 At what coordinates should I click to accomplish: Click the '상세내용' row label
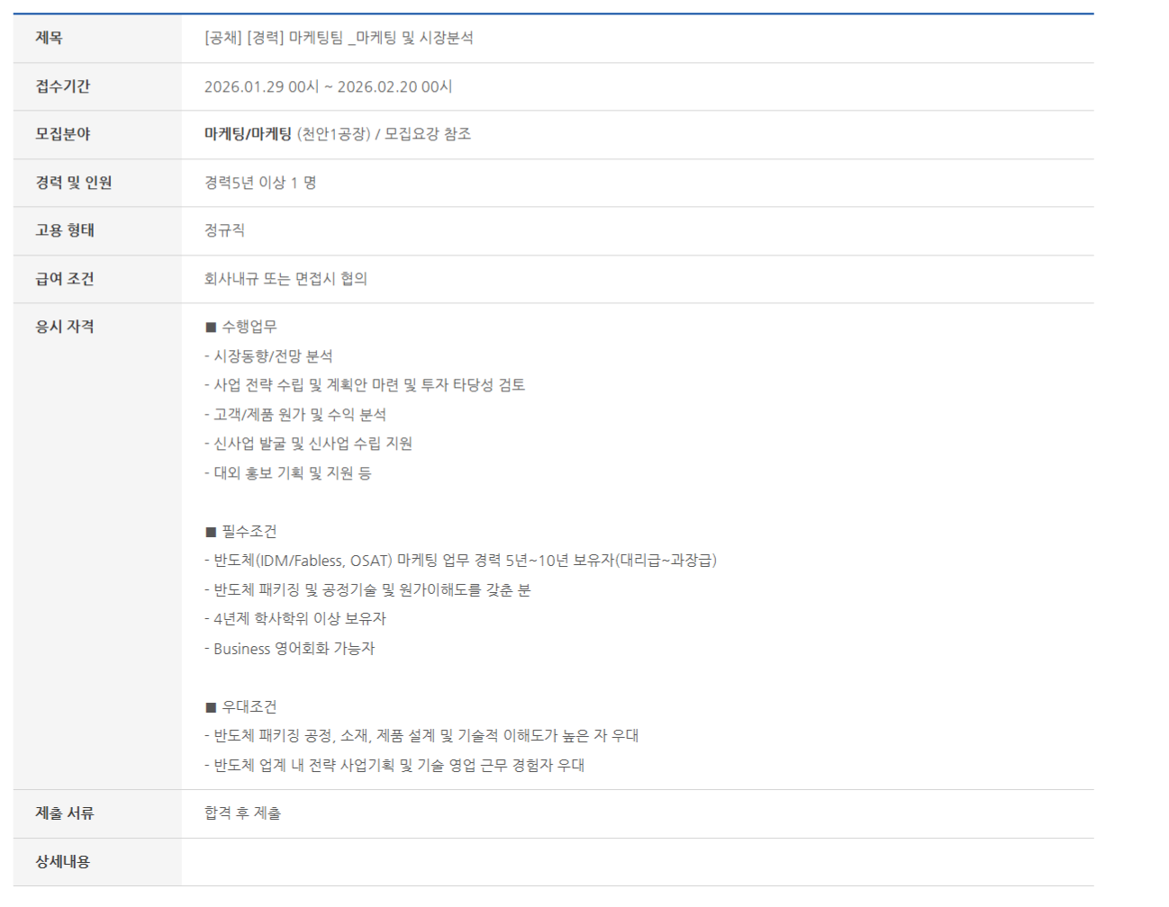(x=62, y=862)
